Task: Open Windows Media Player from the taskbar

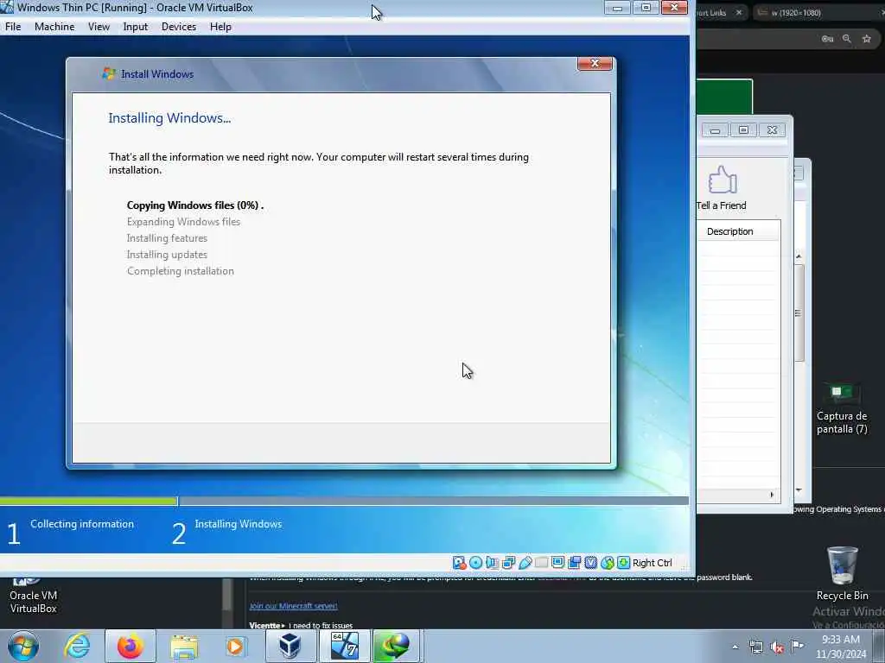Action: point(235,646)
